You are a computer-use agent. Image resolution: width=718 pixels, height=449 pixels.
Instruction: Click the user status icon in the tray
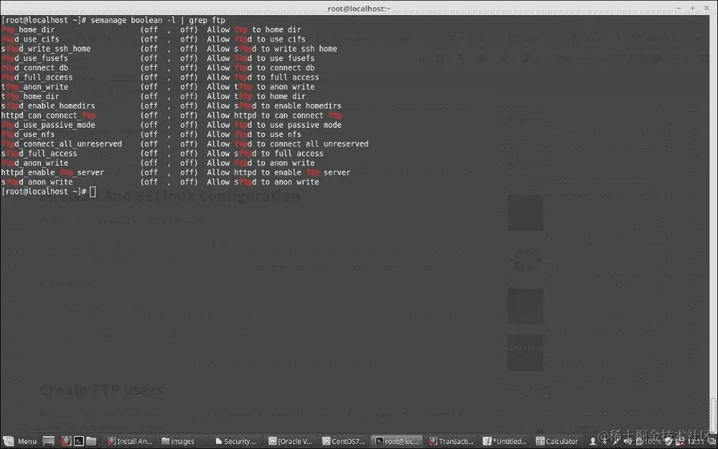(x=593, y=441)
